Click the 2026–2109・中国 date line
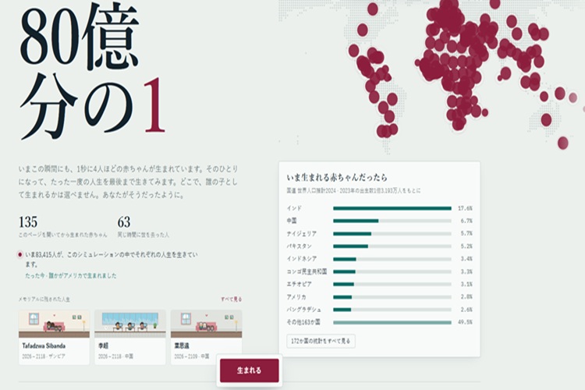This screenshot has width=585, height=390. (x=192, y=356)
